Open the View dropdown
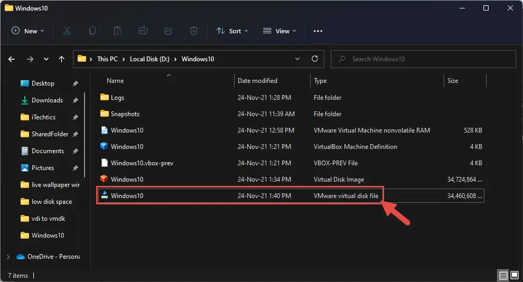The height and width of the screenshot is (282, 523). coord(279,31)
